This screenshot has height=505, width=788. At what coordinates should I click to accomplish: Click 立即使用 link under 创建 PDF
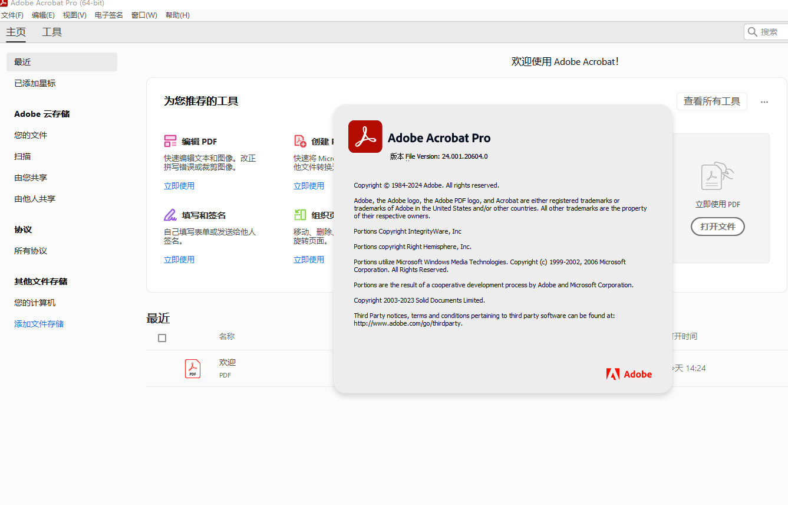(x=309, y=186)
